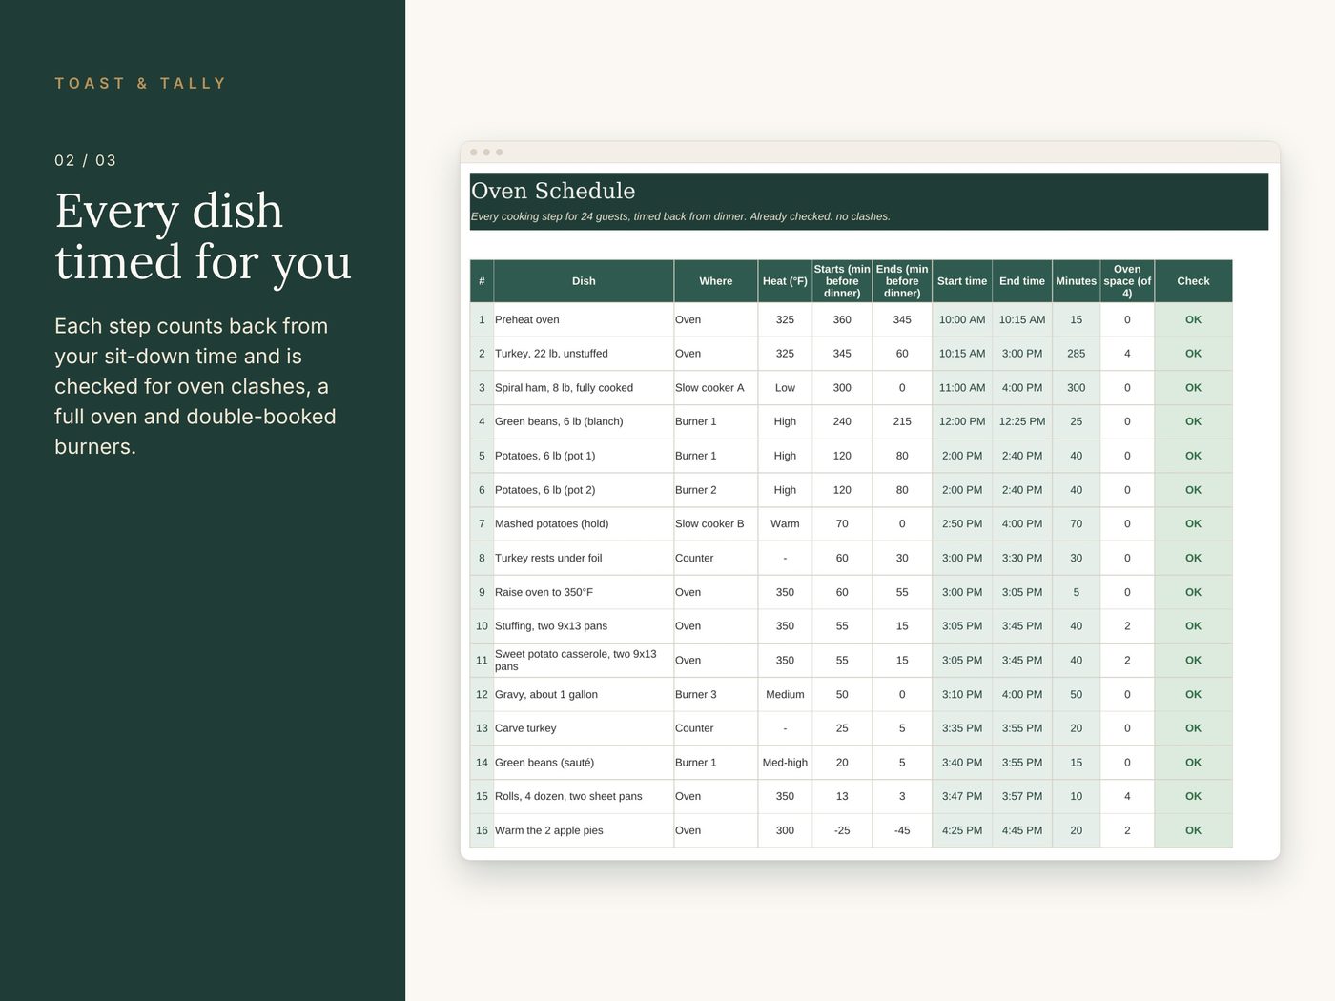
Task: Click the Rolls, 4 dozen dish cell
Action: (584, 797)
